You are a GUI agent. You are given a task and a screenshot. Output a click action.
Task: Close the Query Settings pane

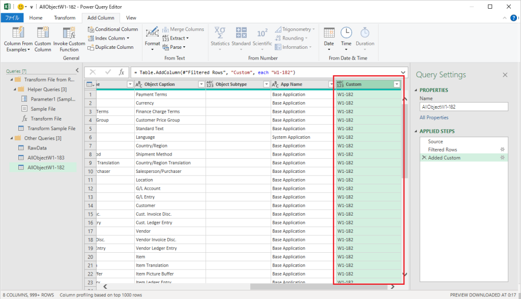point(505,75)
